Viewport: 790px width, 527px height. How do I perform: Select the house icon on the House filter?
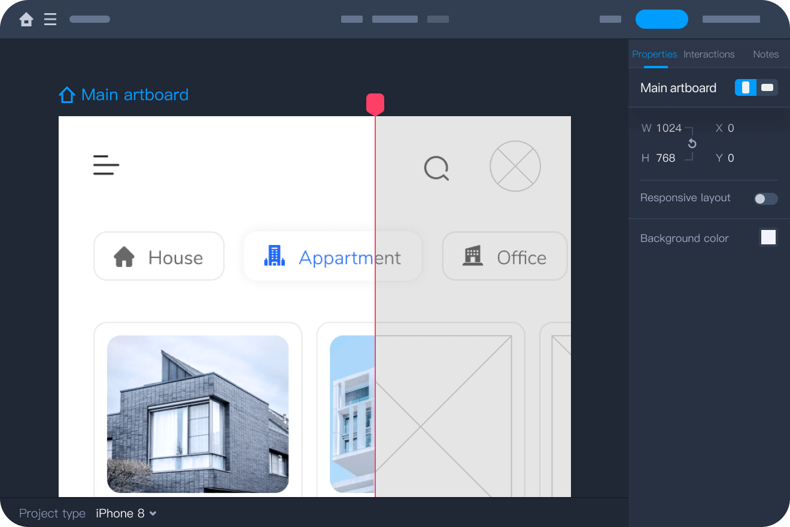coord(124,256)
